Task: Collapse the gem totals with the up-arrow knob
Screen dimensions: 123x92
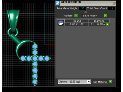Action: 86,12
